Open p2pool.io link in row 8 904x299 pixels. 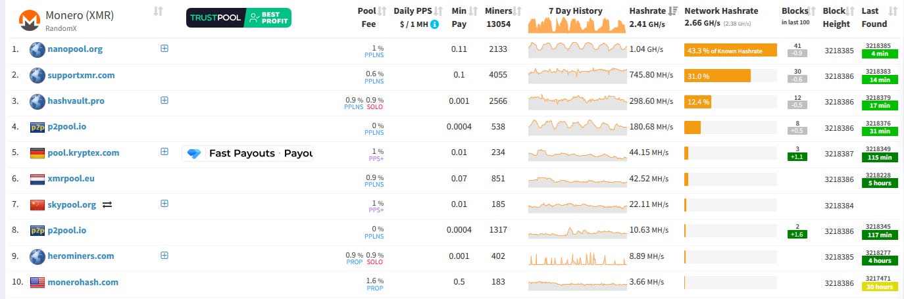coord(66,231)
